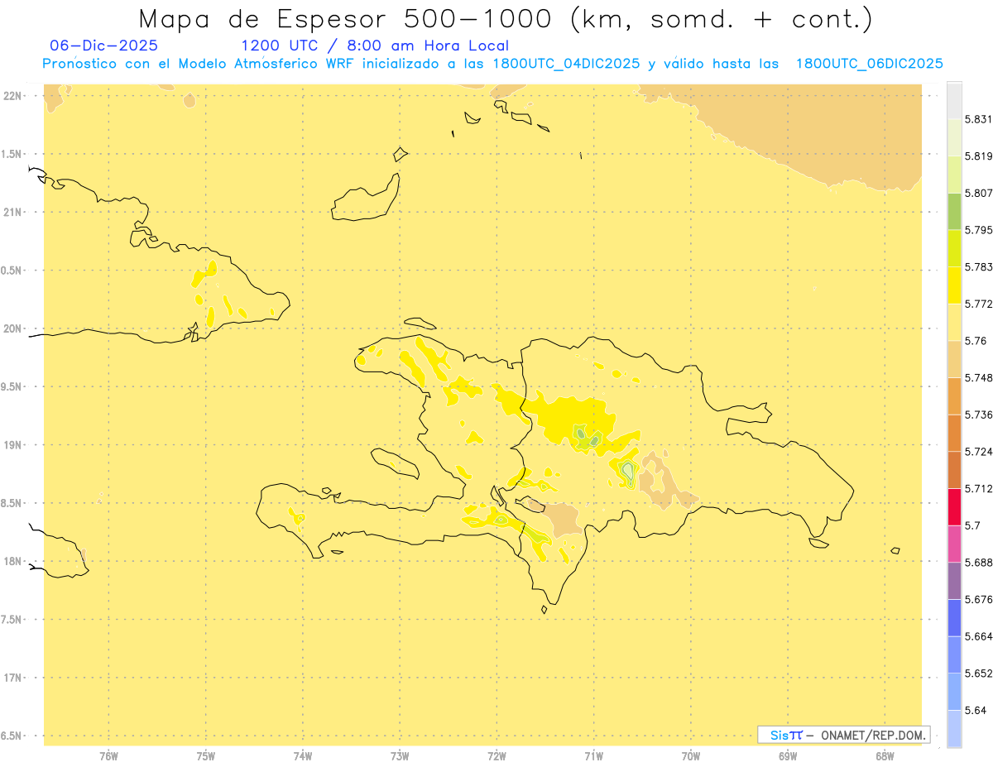Click the latitude label '18N'

point(12,562)
